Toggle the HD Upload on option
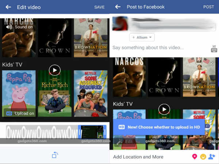The height and width of the screenshot is (164, 219). tap(20, 113)
